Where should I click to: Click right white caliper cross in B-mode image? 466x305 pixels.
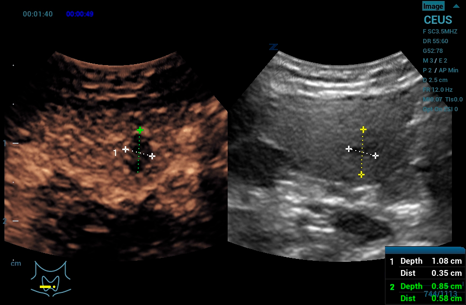tap(375, 155)
